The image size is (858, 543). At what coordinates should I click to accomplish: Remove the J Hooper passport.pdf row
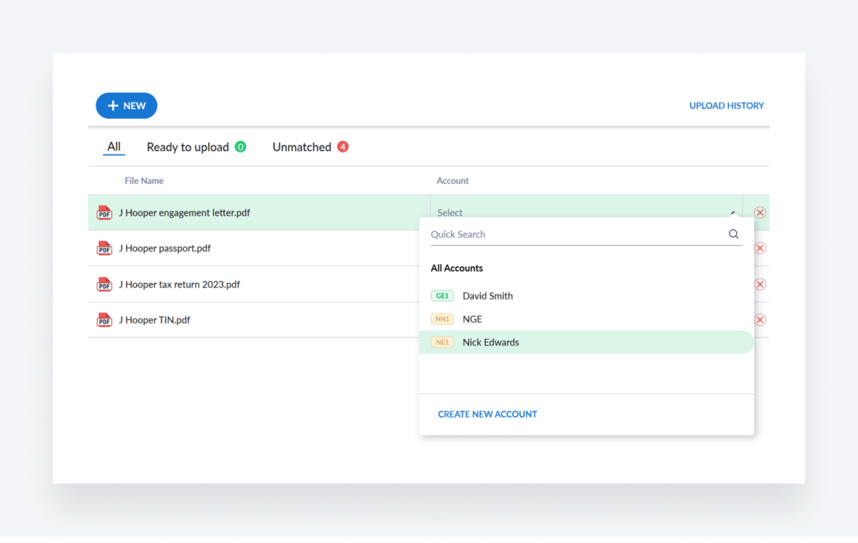pos(760,248)
